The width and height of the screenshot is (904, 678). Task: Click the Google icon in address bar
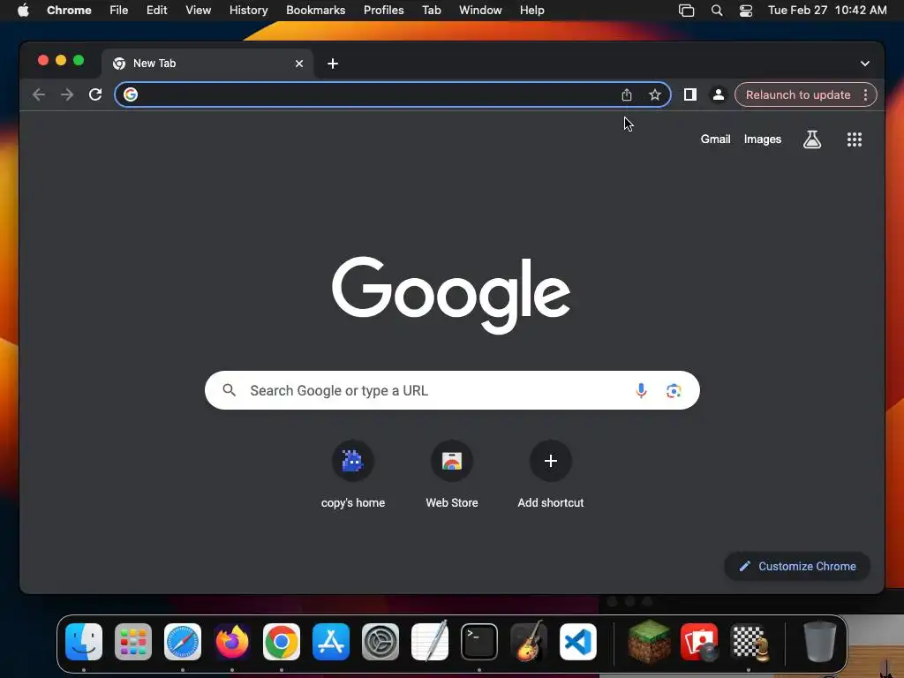tap(131, 94)
